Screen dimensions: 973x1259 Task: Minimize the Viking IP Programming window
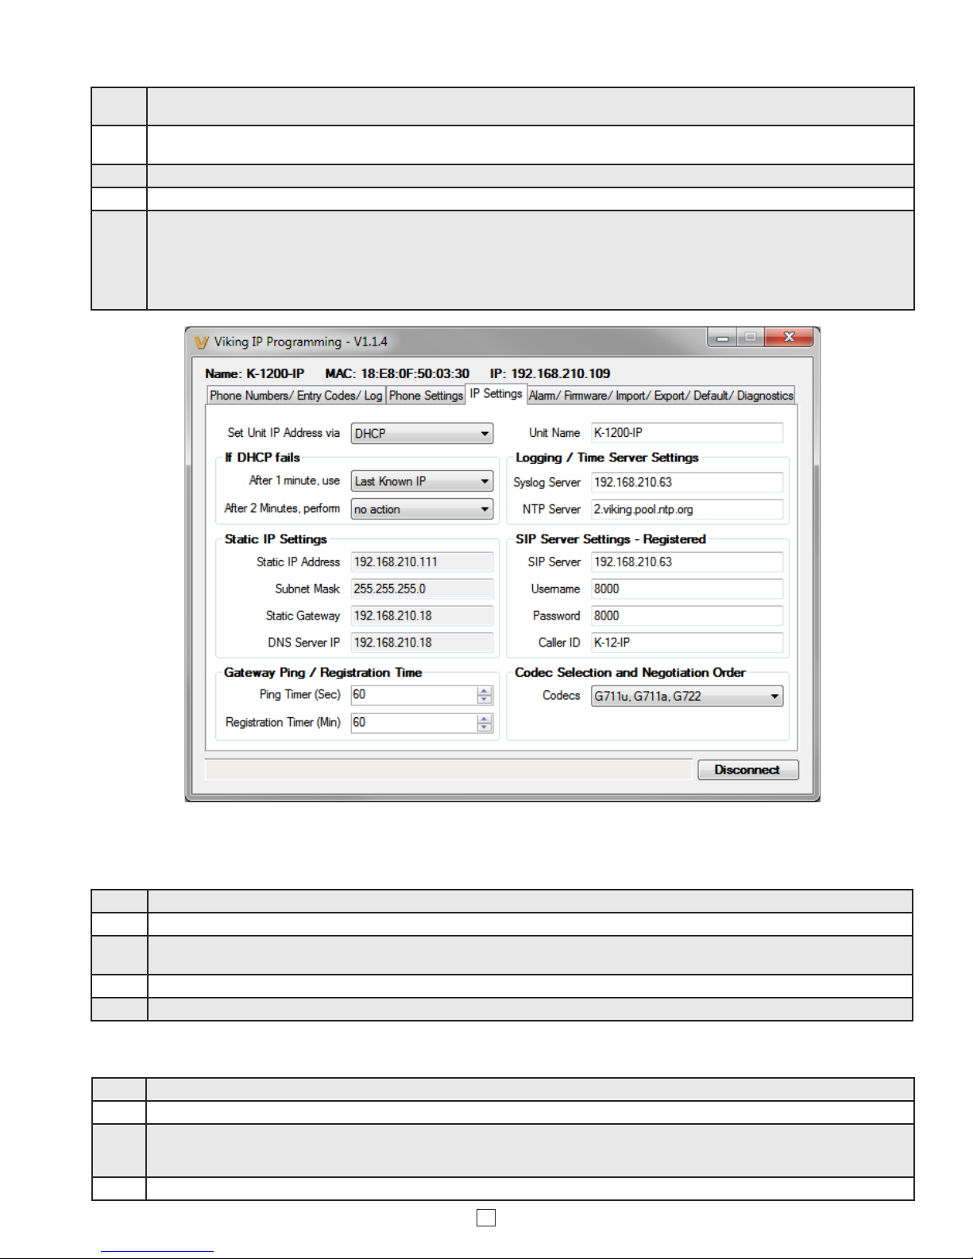pos(722,338)
